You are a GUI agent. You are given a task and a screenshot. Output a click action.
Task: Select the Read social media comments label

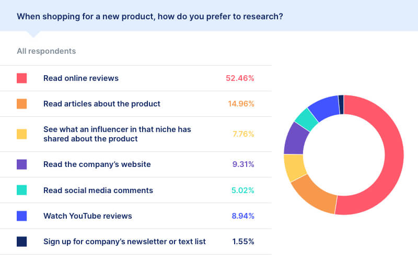98,190
